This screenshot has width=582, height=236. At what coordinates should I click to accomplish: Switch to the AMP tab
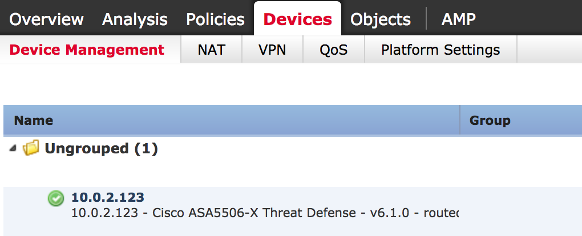pos(458,19)
